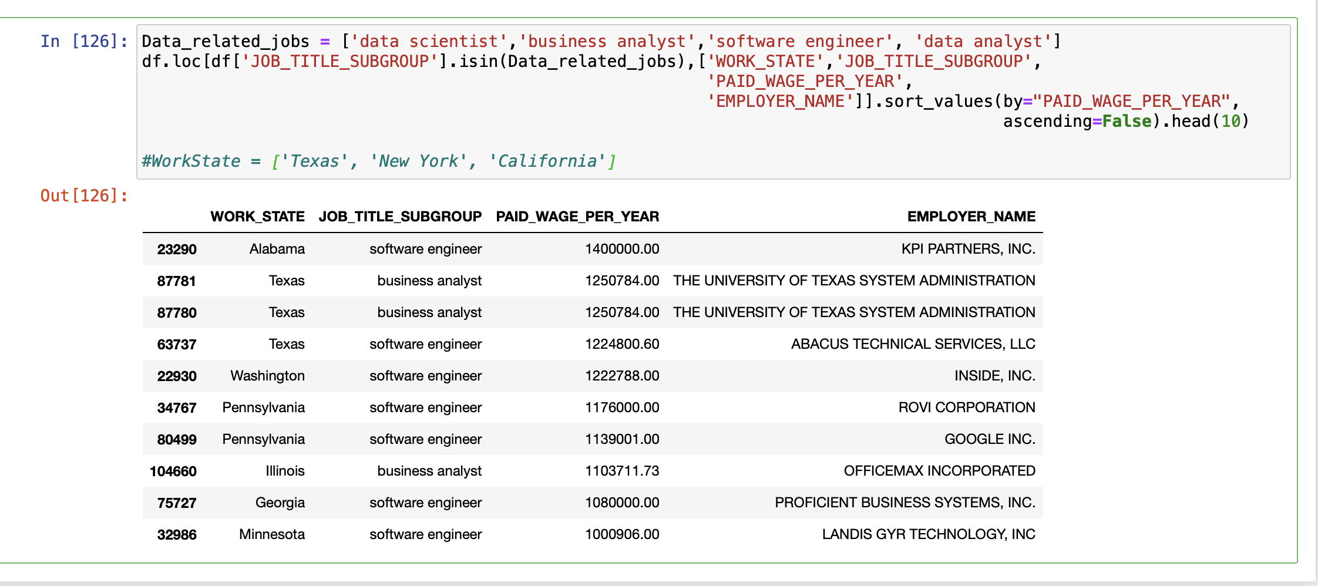
Task: Click the Alabama work state cell
Action: click(x=277, y=248)
